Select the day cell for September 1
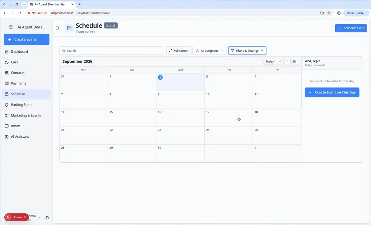This screenshot has height=225, width=371. 132,82
